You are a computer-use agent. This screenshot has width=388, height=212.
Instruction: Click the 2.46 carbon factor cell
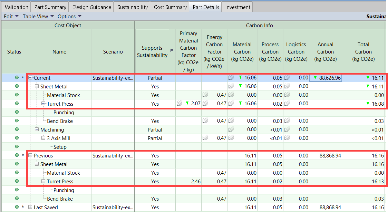click(188, 181)
